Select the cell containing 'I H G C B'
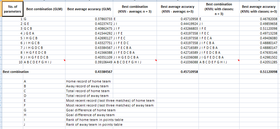Screen dimensions: 280x129 (44, 38)
